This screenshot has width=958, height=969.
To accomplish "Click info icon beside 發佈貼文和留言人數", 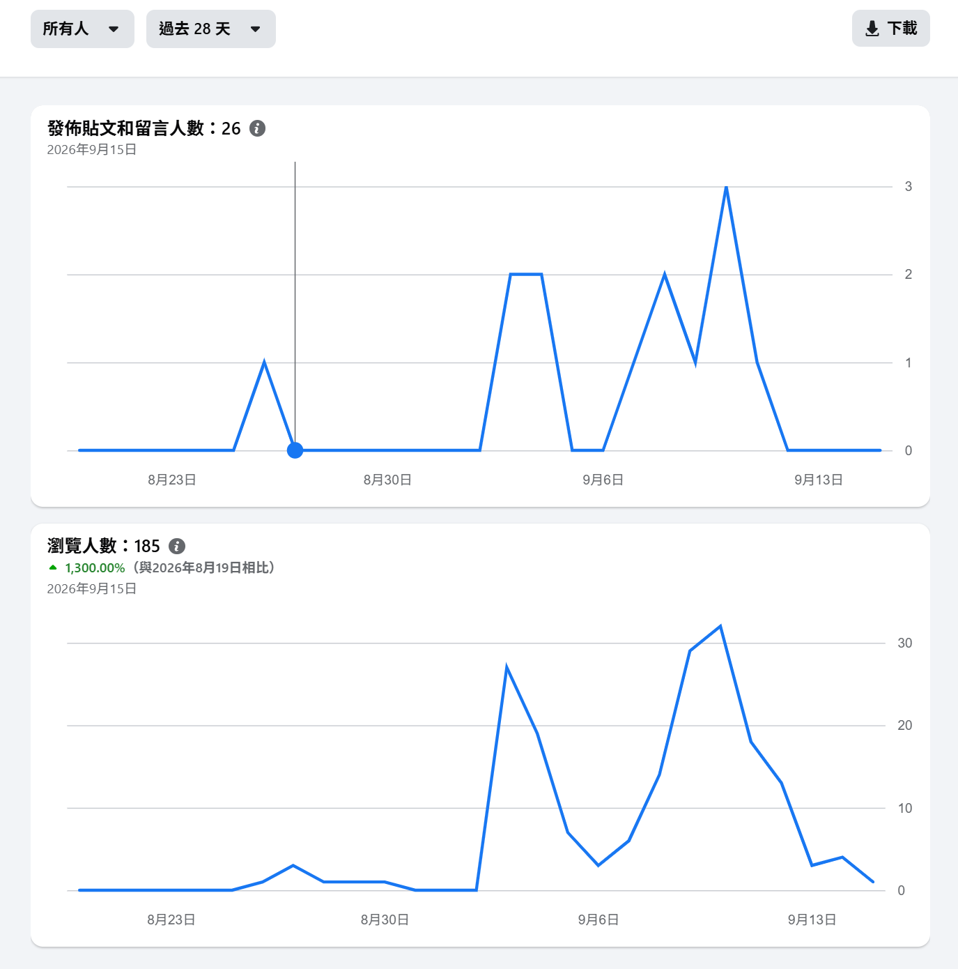I will click(258, 128).
